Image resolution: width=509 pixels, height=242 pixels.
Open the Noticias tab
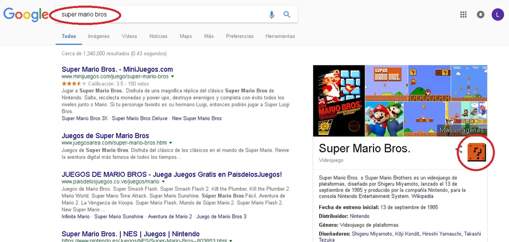coord(158,36)
